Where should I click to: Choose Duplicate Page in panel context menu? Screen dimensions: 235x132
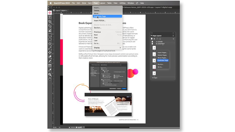point(163,60)
